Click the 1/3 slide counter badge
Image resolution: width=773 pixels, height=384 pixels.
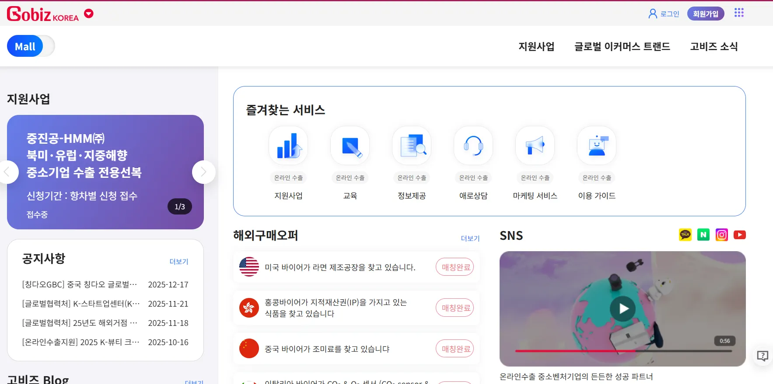click(180, 207)
